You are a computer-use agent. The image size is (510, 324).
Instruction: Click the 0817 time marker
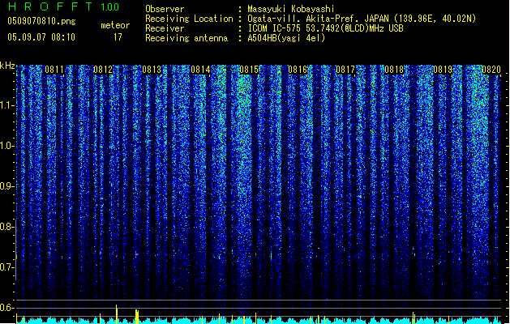pos(345,70)
